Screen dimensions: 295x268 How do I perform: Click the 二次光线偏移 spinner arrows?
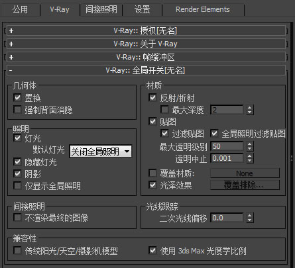(x=249, y=218)
